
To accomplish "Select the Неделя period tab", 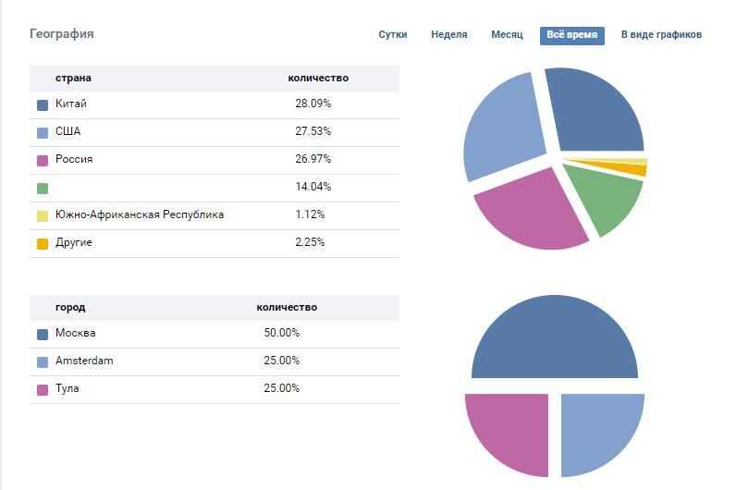I will click(x=448, y=35).
